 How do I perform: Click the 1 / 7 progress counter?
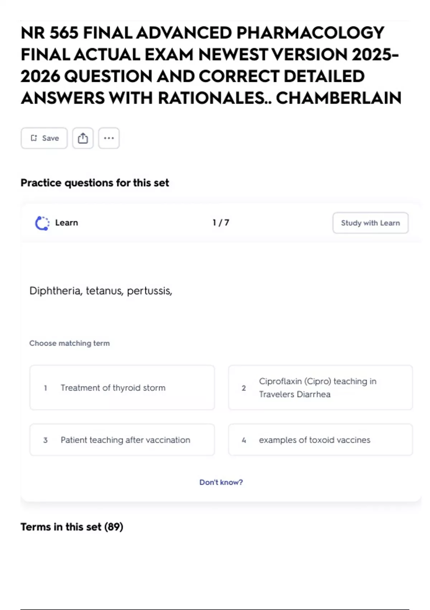click(221, 223)
